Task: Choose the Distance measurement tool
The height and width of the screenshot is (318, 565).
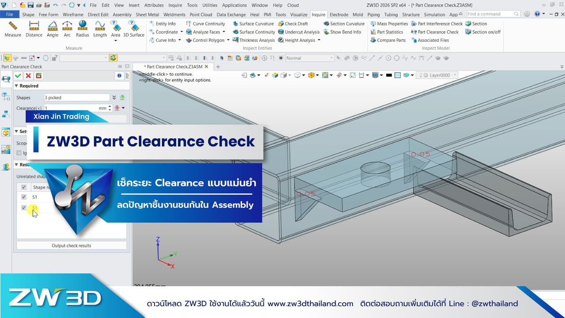Action: click(x=34, y=29)
